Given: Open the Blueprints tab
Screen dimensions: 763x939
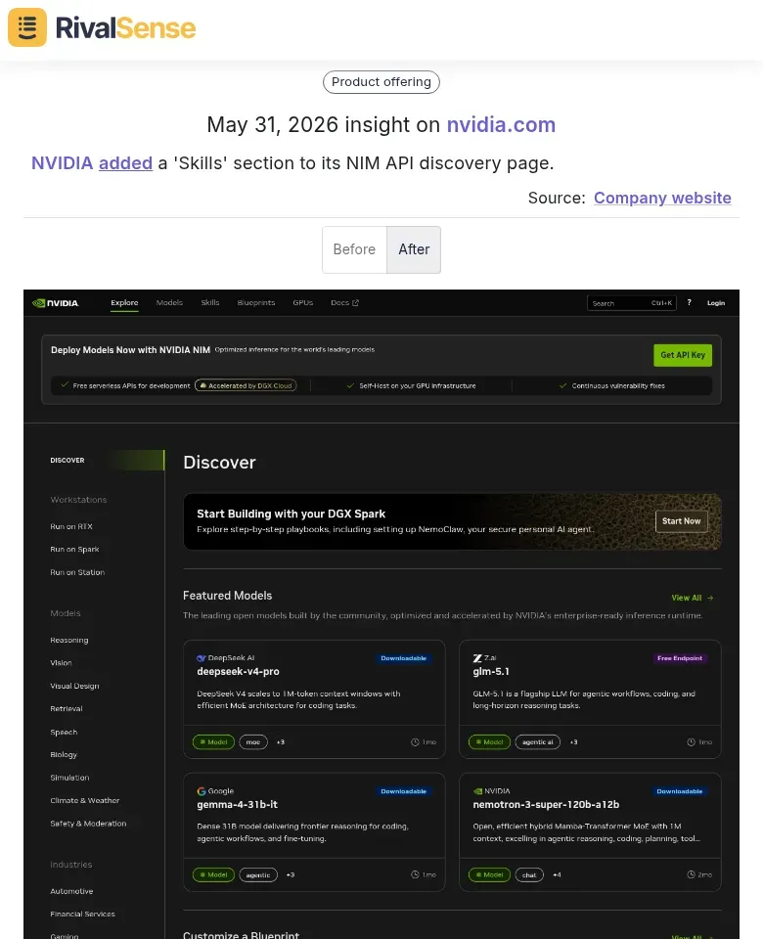Looking at the screenshot, I should coord(256,303).
